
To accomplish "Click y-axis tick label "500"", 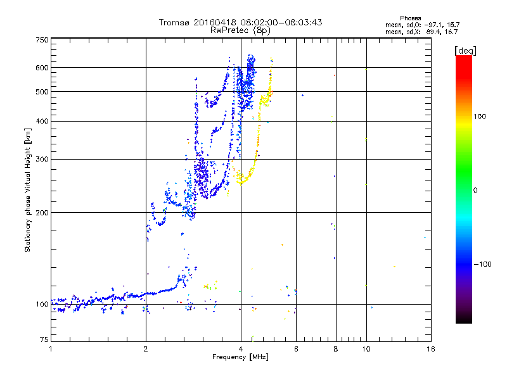I will click(42, 92).
